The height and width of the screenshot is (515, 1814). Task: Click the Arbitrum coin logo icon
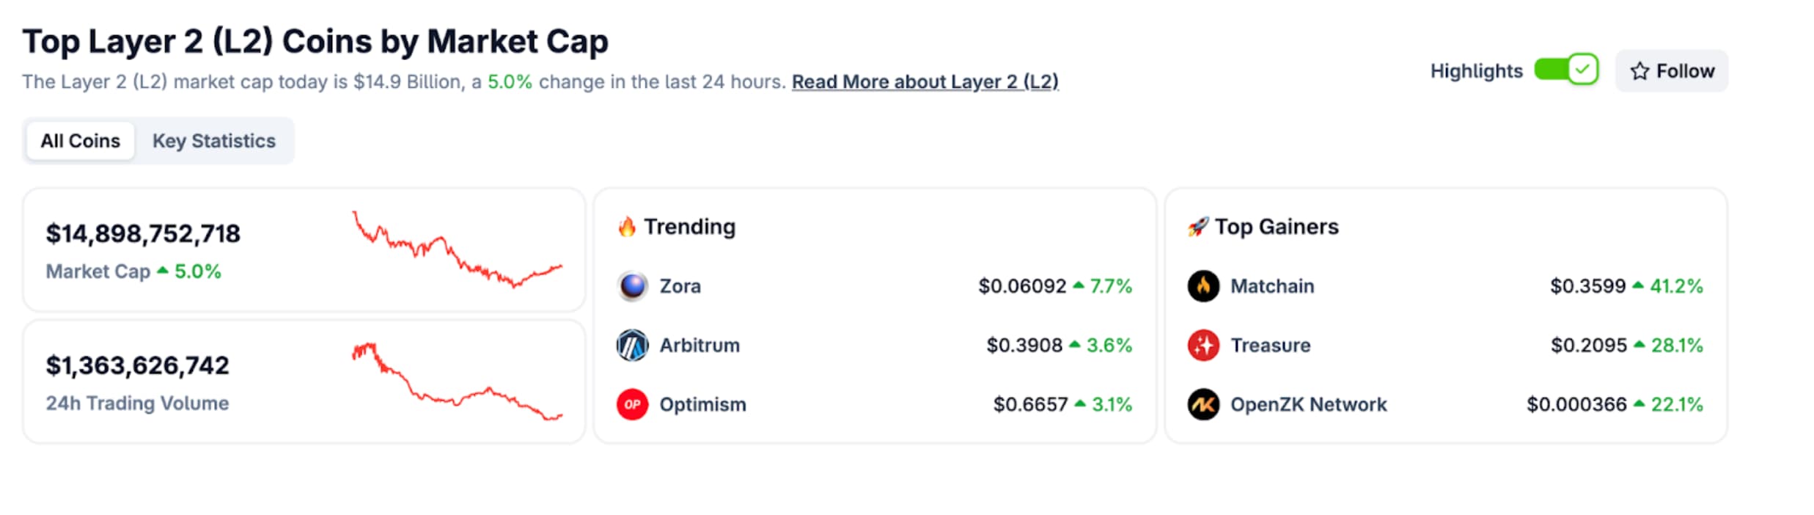(632, 346)
